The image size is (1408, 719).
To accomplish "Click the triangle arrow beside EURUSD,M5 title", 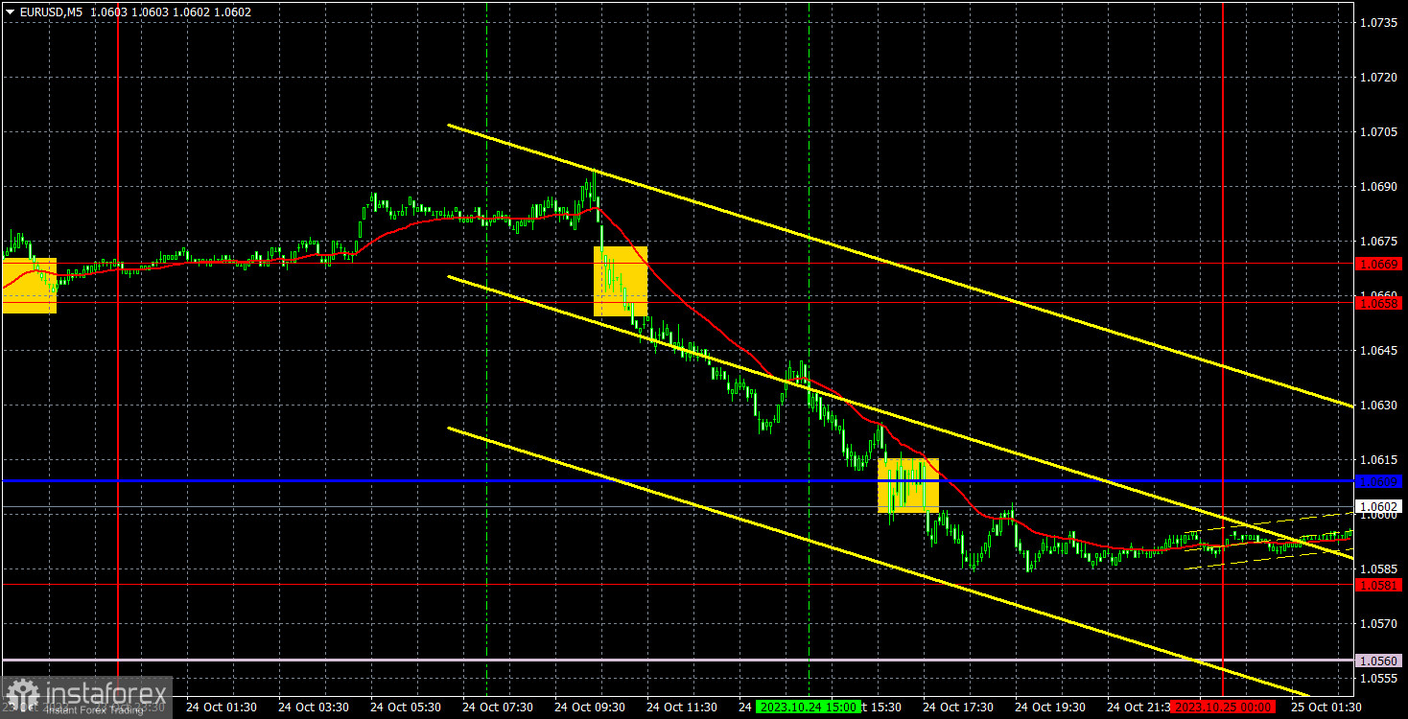I will 11,12.
